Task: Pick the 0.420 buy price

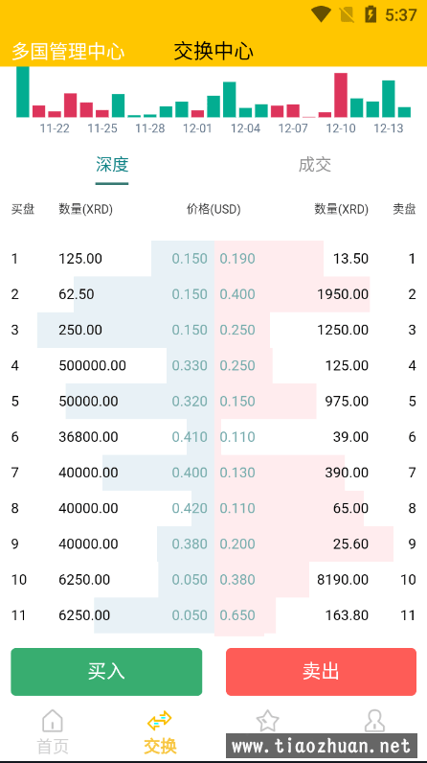Action: [190, 508]
